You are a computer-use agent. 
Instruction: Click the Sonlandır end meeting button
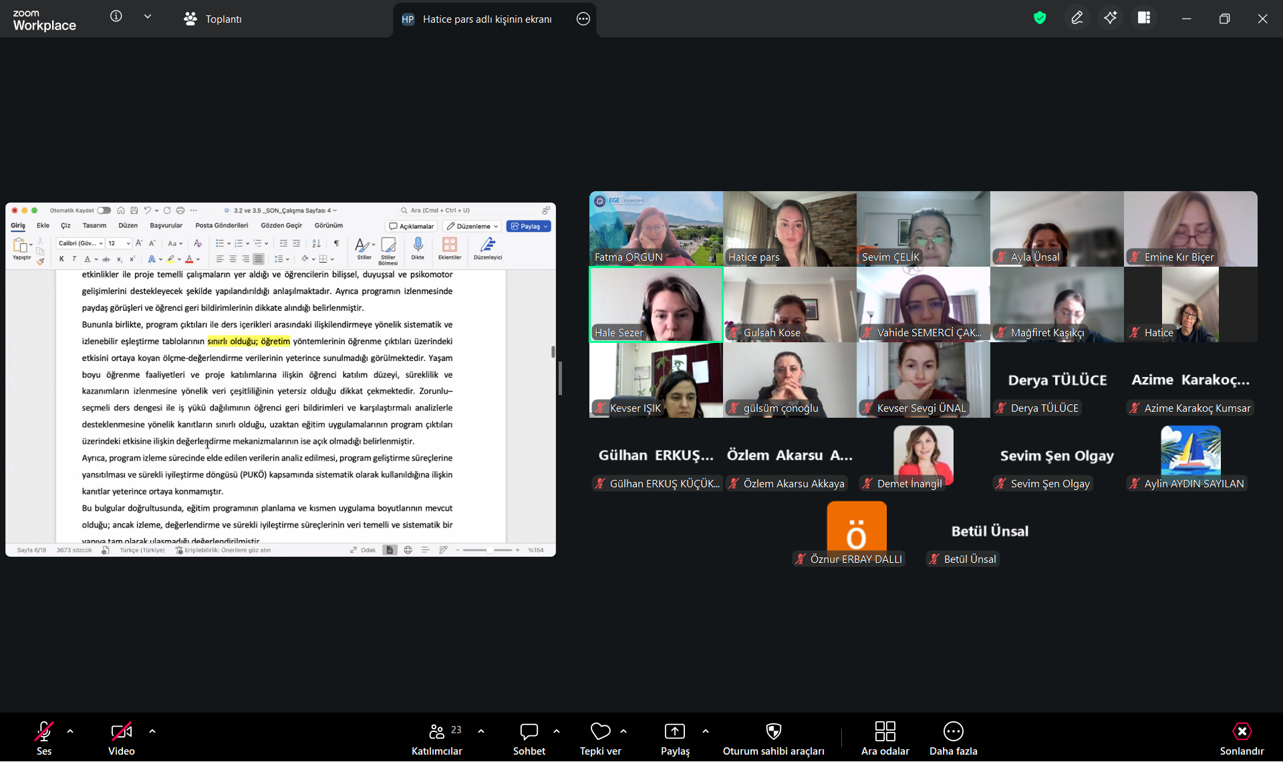[x=1242, y=738]
